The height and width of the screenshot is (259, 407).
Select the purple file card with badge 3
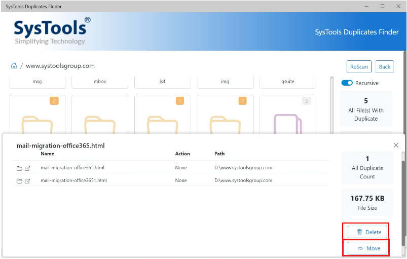click(288, 115)
